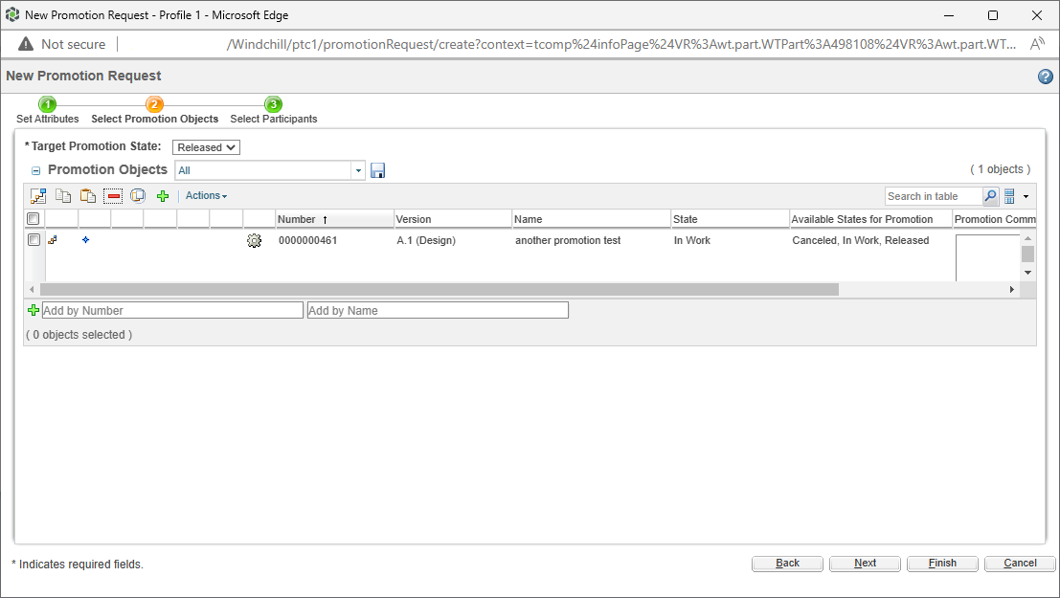Run the search in table magnifier icon
Viewport: 1060px width, 598px height.
(x=990, y=195)
